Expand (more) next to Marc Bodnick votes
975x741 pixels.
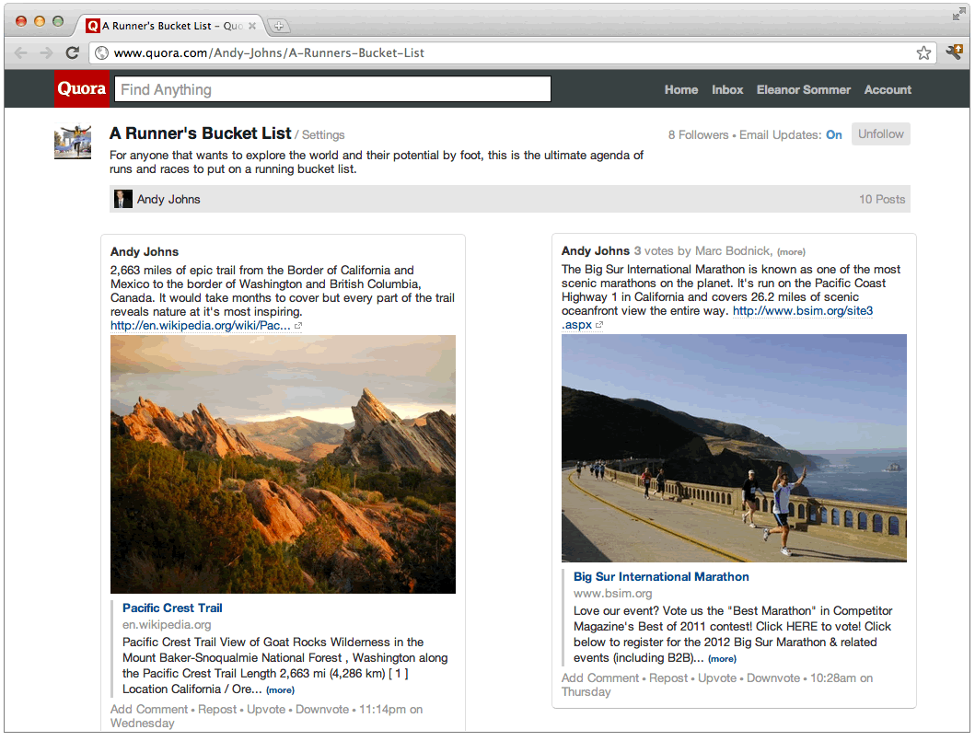tap(791, 252)
